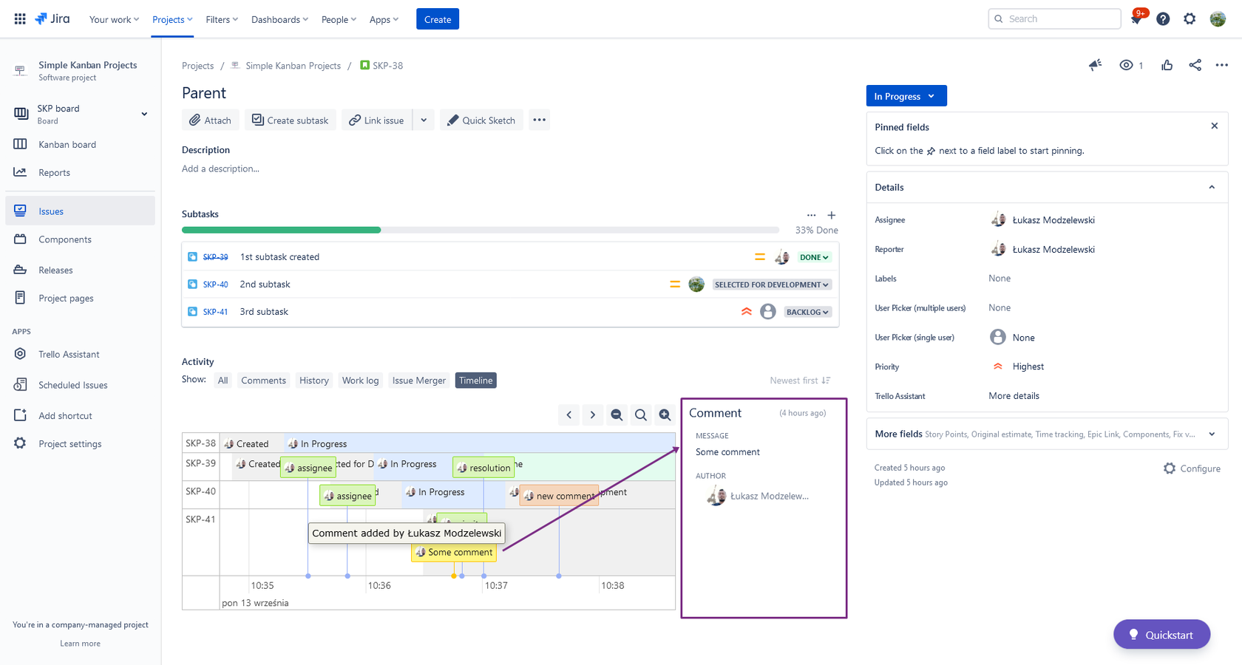Screen dimensions: 1242x665
Task: Add a subtask with the plus icon
Action: point(832,215)
